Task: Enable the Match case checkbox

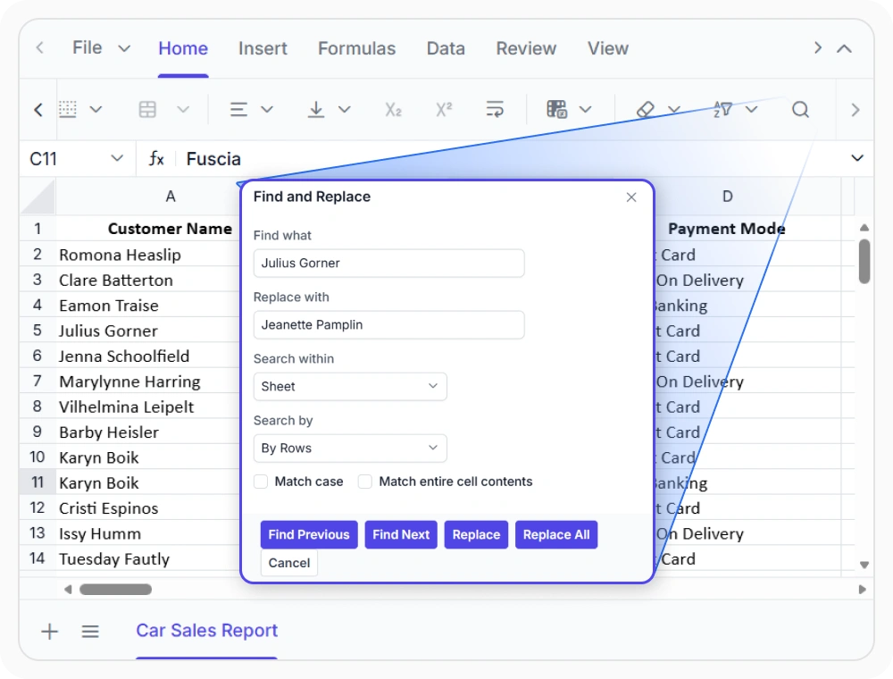Action: [x=261, y=482]
